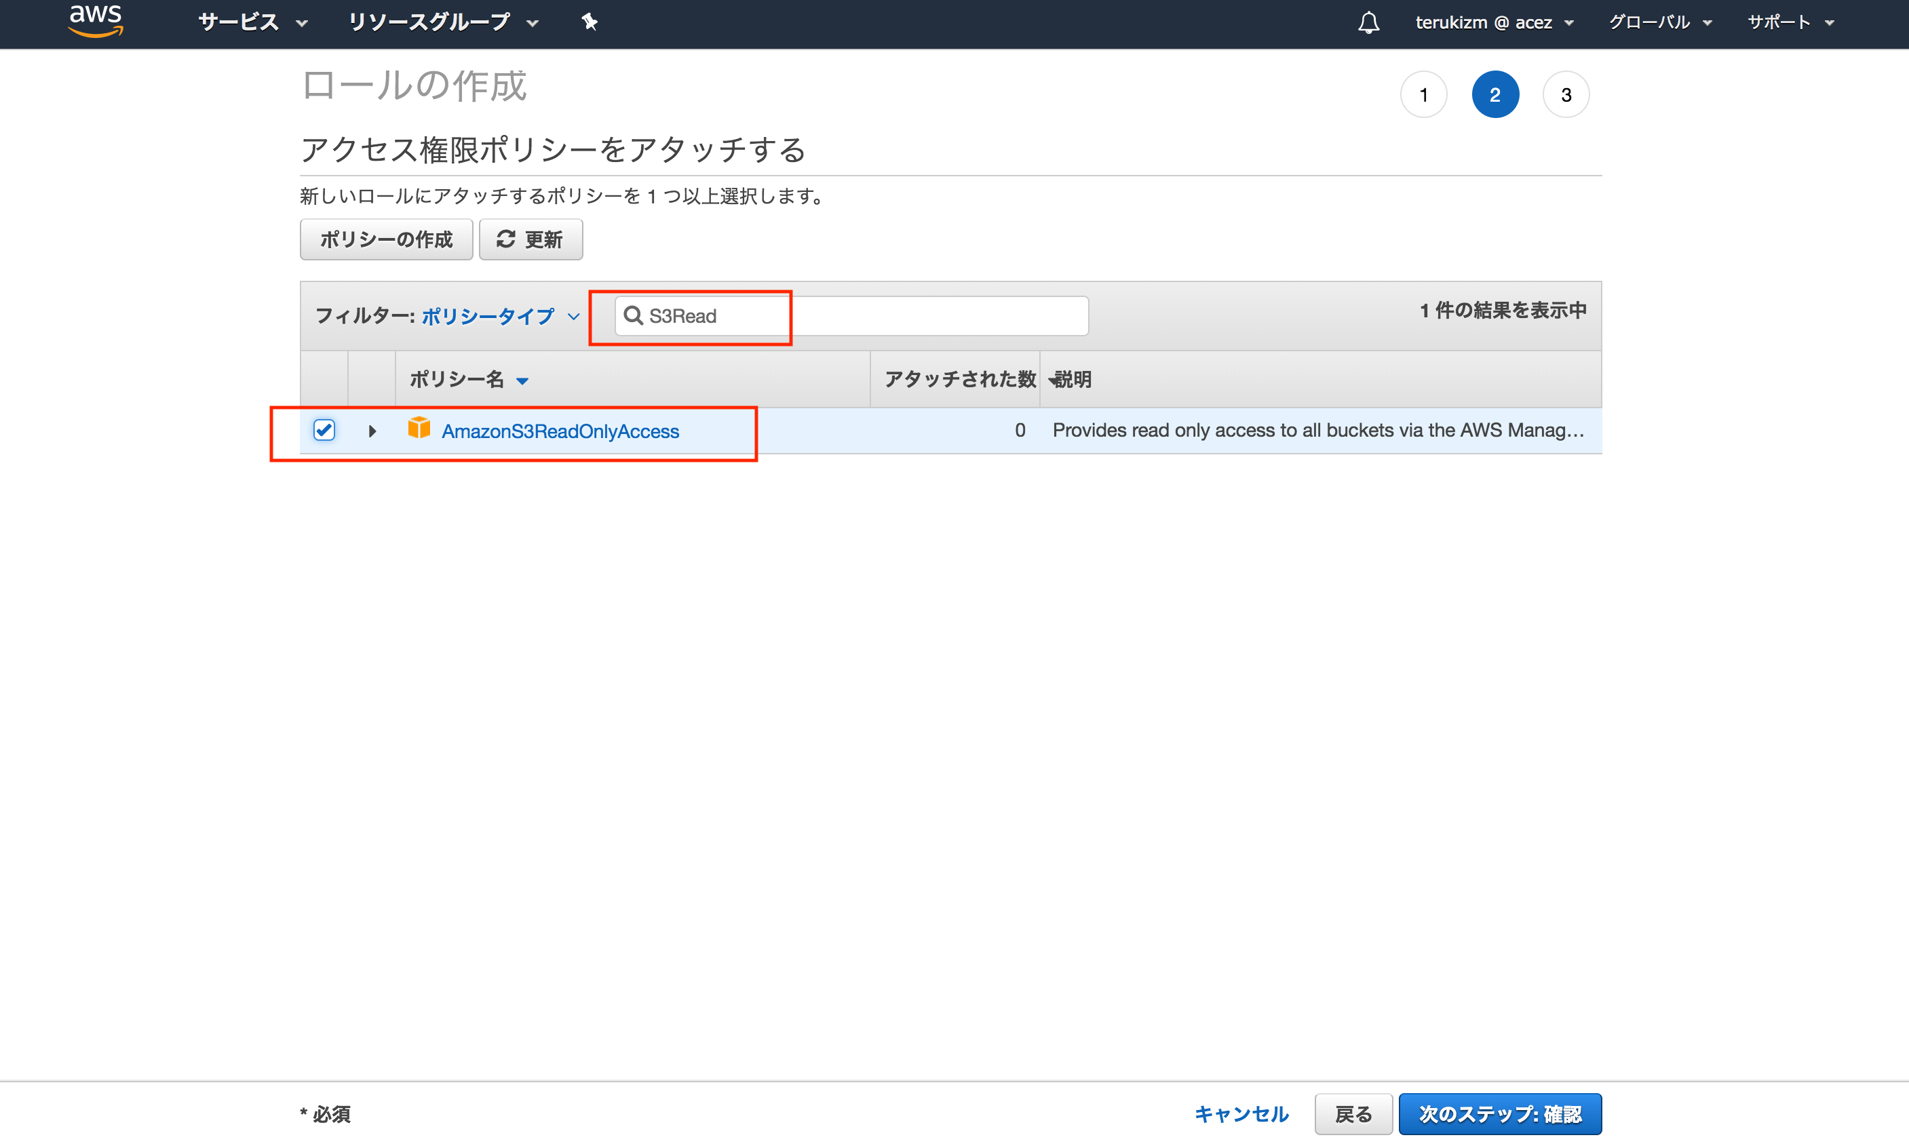Viewport: 1909px width, 1146px height.
Task: Open the グローバル region dropdown
Action: tap(1659, 22)
